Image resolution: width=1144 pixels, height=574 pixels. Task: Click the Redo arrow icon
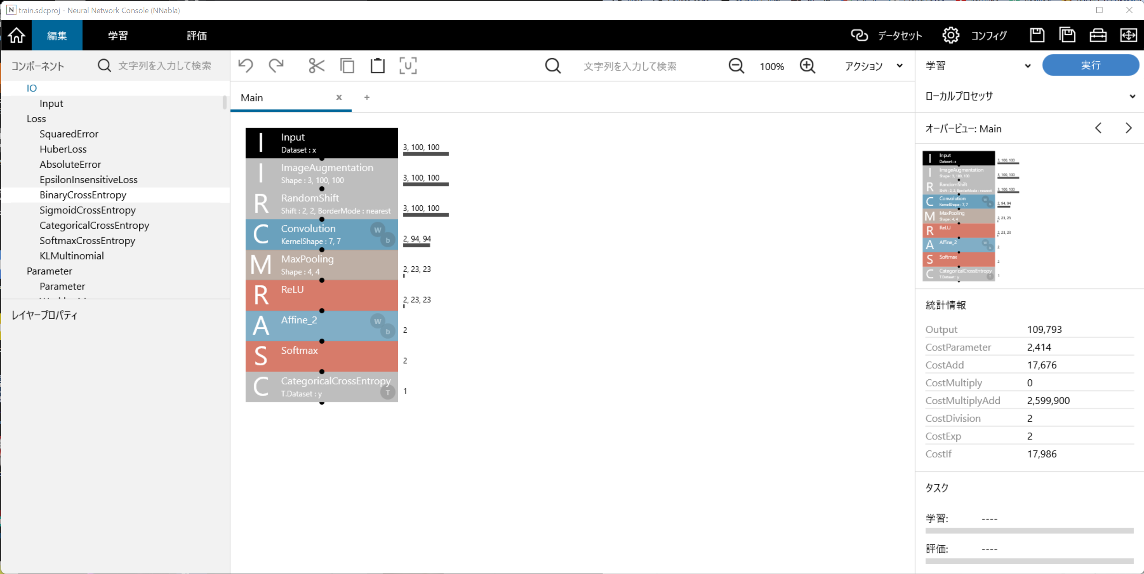click(x=276, y=66)
